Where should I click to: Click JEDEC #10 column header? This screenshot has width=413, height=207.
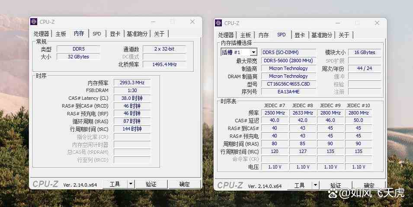358,105
